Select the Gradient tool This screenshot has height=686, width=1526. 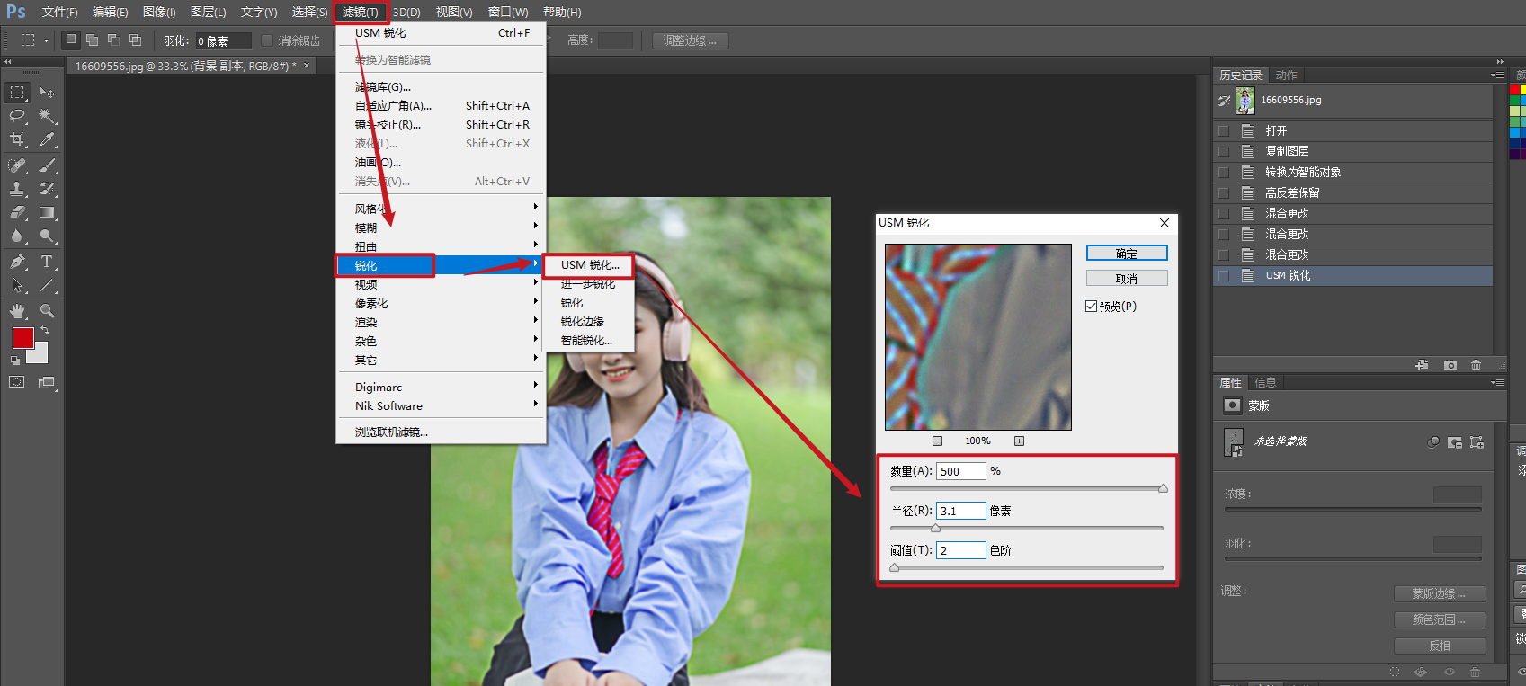point(47,213)
